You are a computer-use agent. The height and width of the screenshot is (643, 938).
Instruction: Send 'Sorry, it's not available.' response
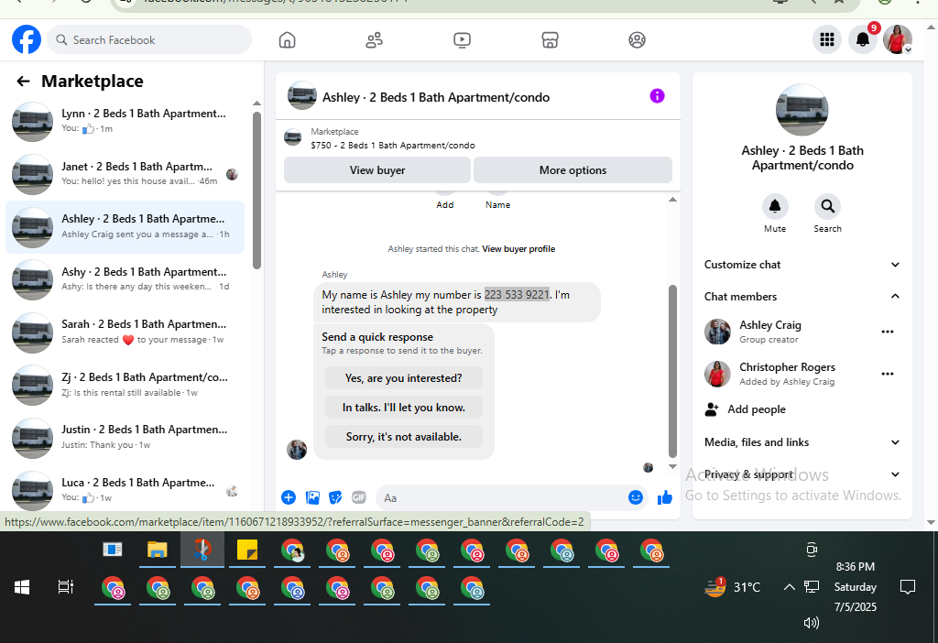coord(404,437)
